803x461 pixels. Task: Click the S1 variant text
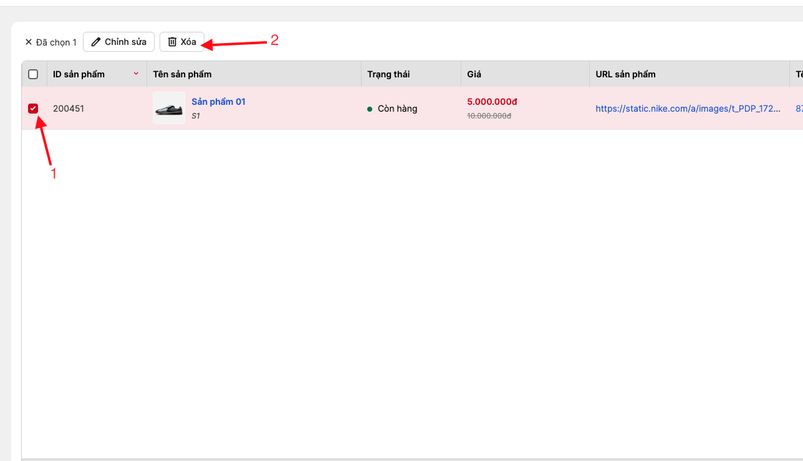(x=196, y=116)
